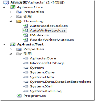The height and width of the screenshot is (101, 95).
Task: Select the 引用 label under Aphasia.Core
Action: point(27,16)
